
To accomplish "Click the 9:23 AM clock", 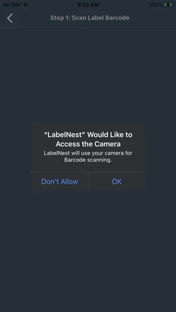I will point(88,5).
